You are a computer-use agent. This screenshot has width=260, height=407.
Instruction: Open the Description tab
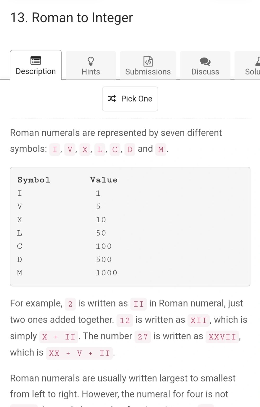[36, 65]
